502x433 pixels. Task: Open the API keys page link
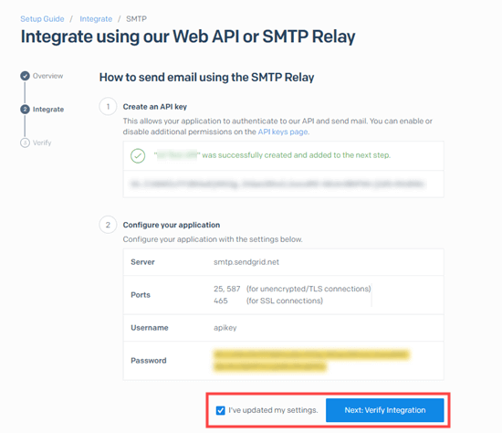click(x=283, y=132)
